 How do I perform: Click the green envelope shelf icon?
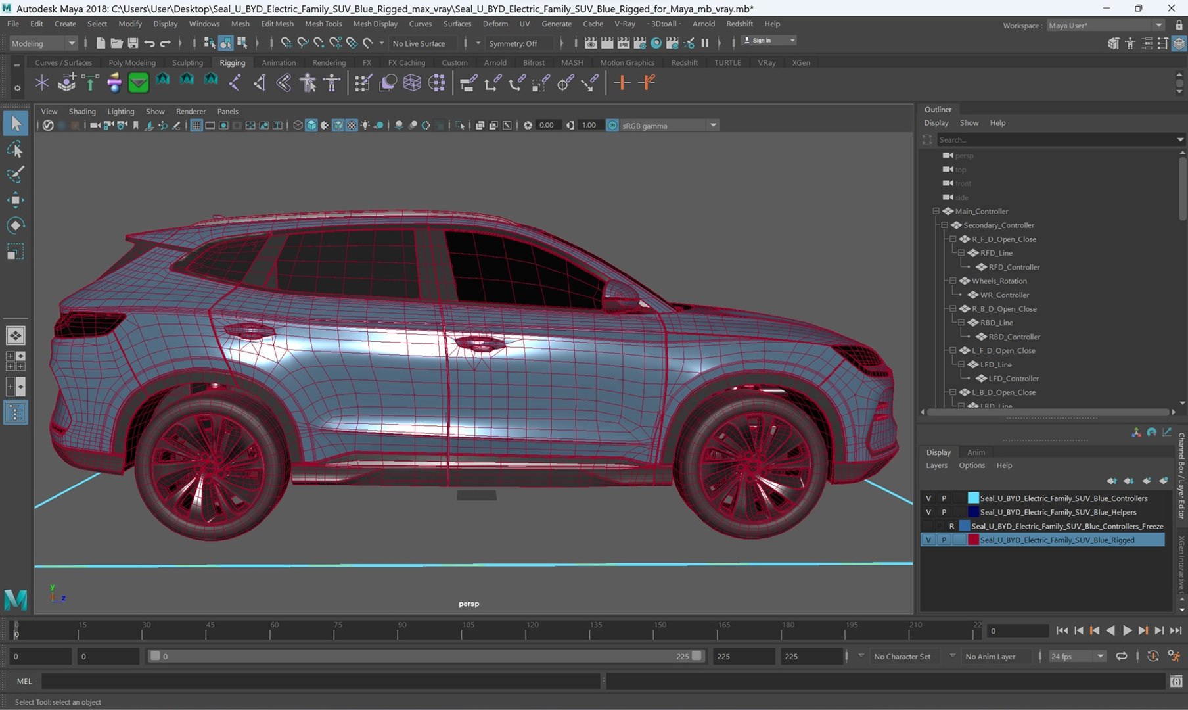pyautogui.click(x=138, y=83)
